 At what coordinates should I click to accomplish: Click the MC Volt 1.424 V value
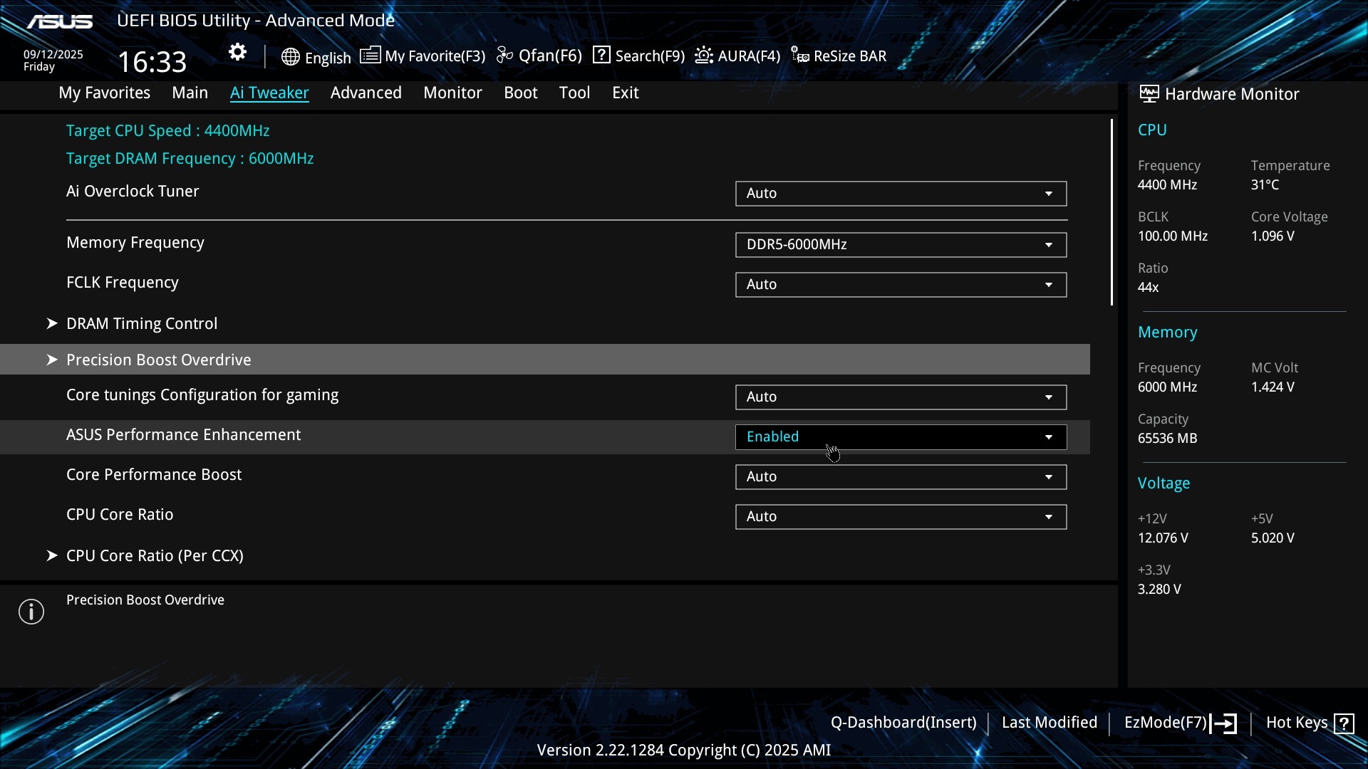click(1273, 387)
